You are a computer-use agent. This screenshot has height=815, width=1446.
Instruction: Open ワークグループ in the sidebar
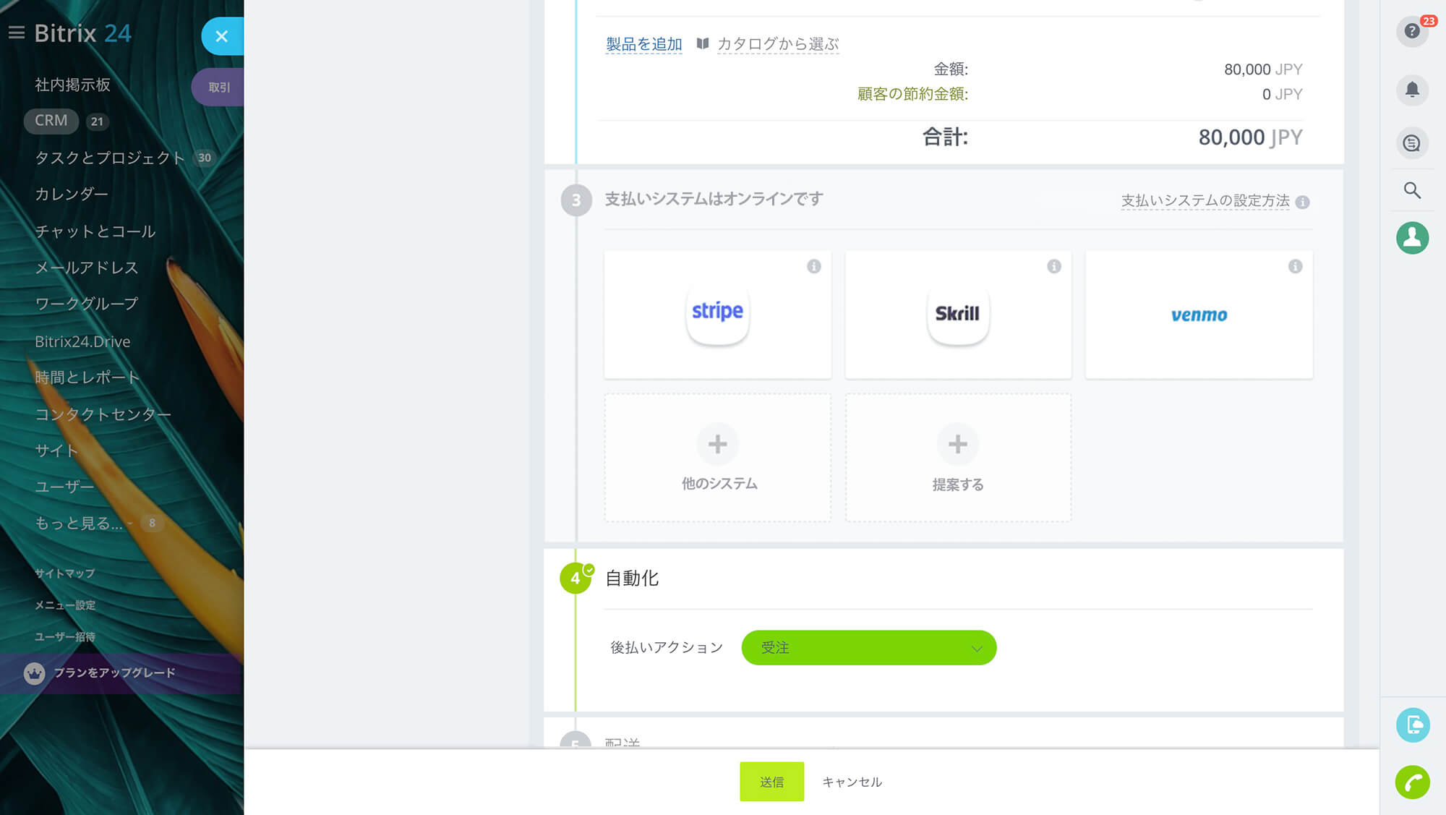pos(87,304)
